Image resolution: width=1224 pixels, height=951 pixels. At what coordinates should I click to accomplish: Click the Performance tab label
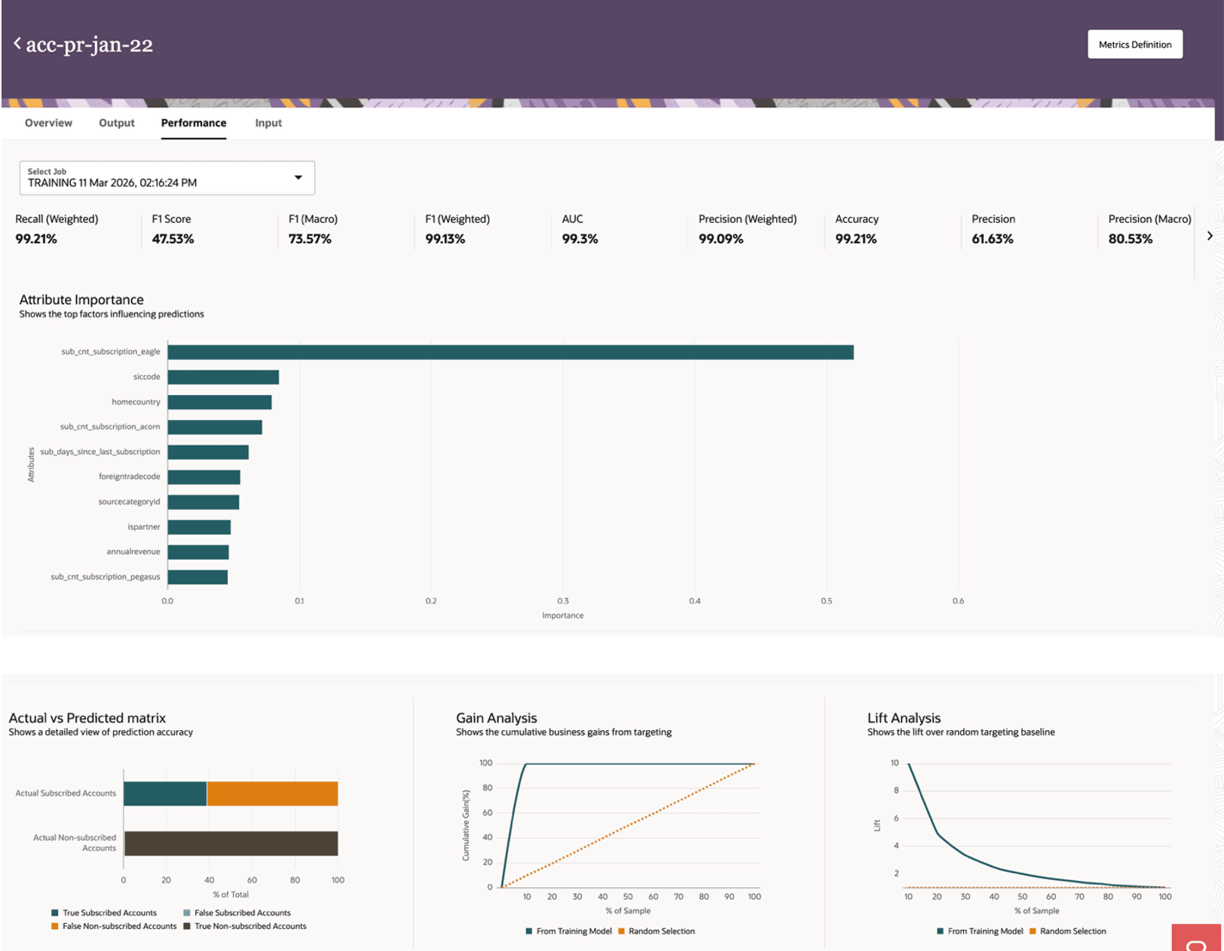[193, 123]
